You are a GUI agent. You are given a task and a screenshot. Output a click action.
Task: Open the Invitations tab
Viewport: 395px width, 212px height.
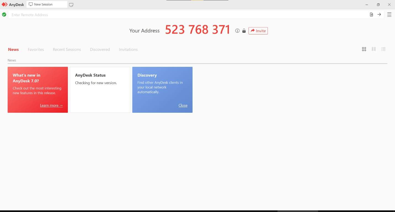tap(128, 49)
